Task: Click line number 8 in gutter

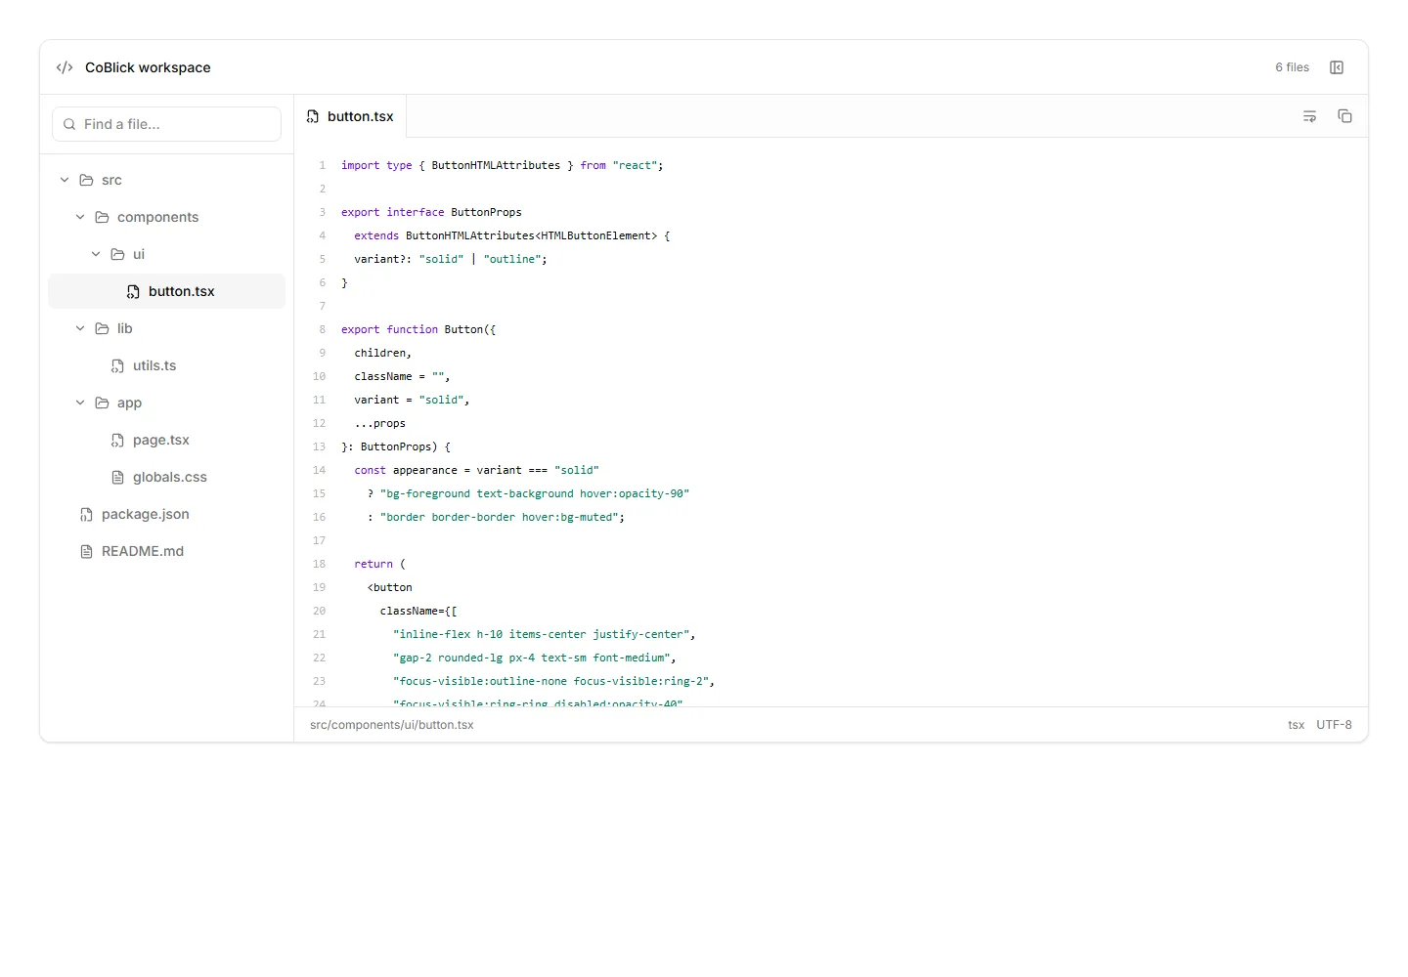Action: 322,329
